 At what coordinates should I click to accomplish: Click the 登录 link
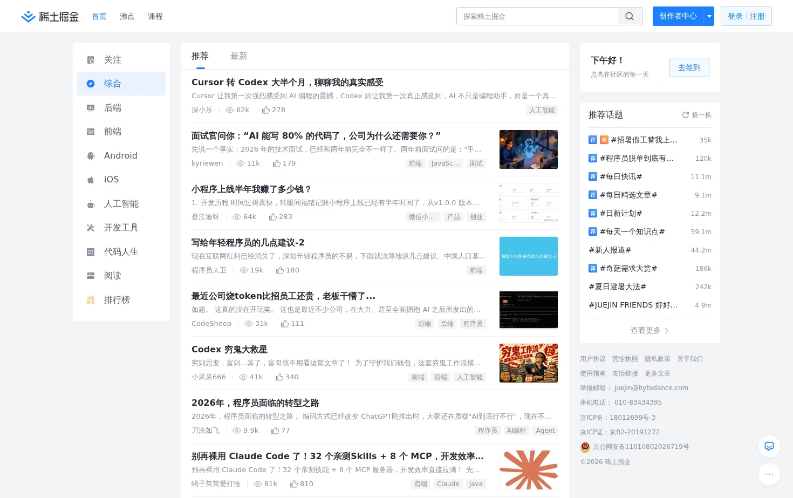(x=735, y=17)
